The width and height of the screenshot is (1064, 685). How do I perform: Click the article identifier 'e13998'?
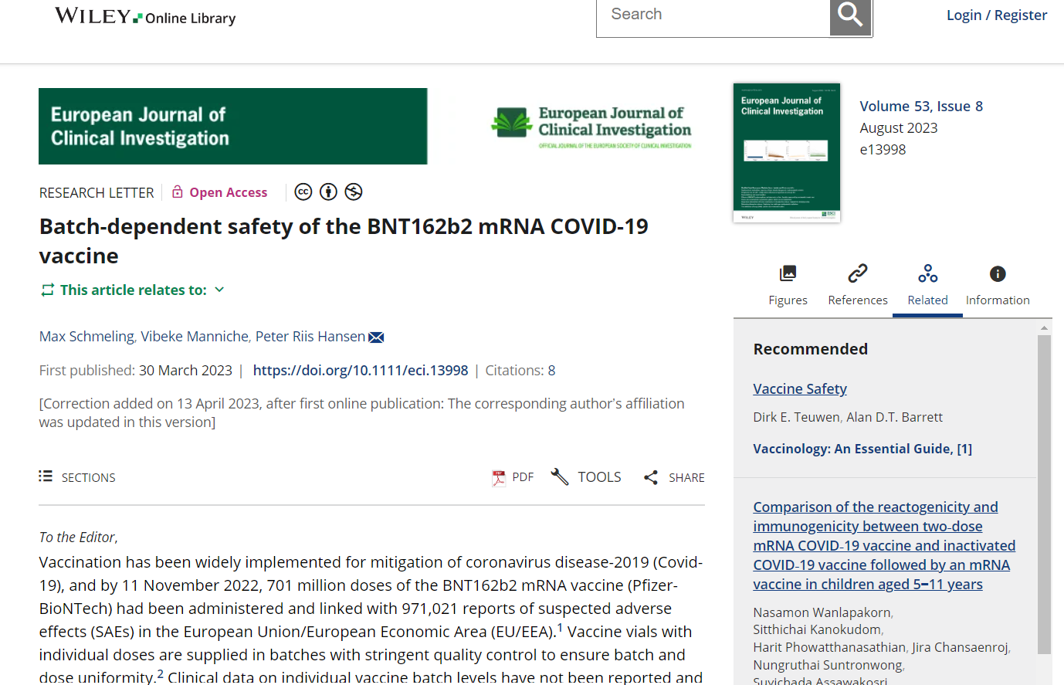[x=883, y=150]
